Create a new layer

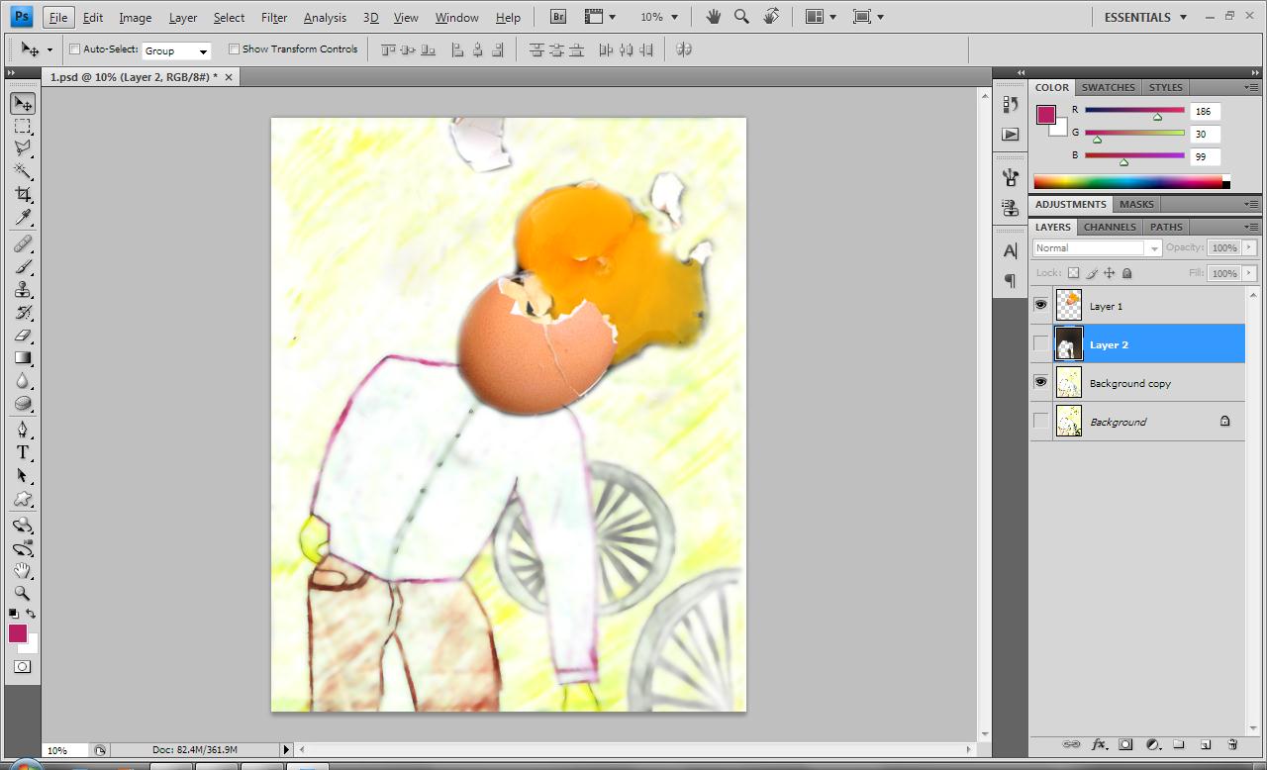(1206, 744)
